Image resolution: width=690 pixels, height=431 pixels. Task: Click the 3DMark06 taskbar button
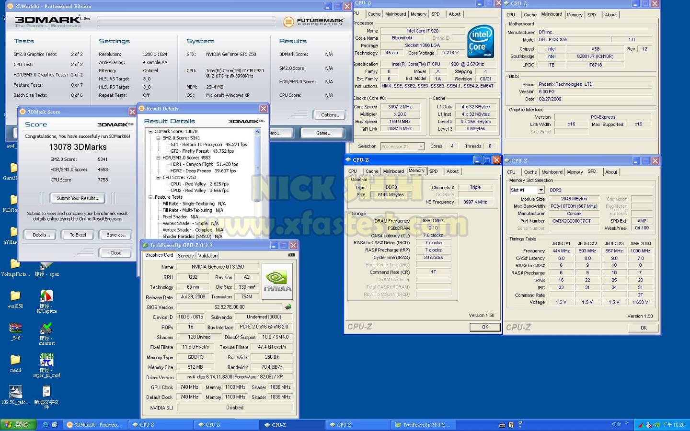point(95,425)
